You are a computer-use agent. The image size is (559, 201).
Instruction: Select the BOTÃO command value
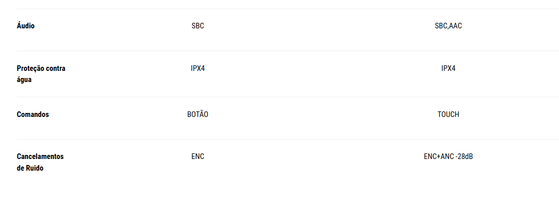(x=198, y=114)
